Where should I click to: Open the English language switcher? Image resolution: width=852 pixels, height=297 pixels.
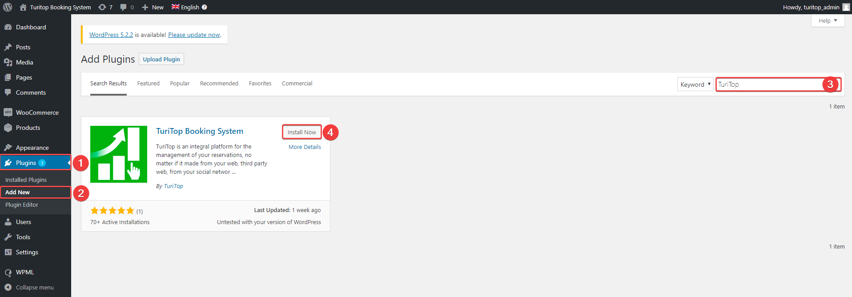[189, 7]
